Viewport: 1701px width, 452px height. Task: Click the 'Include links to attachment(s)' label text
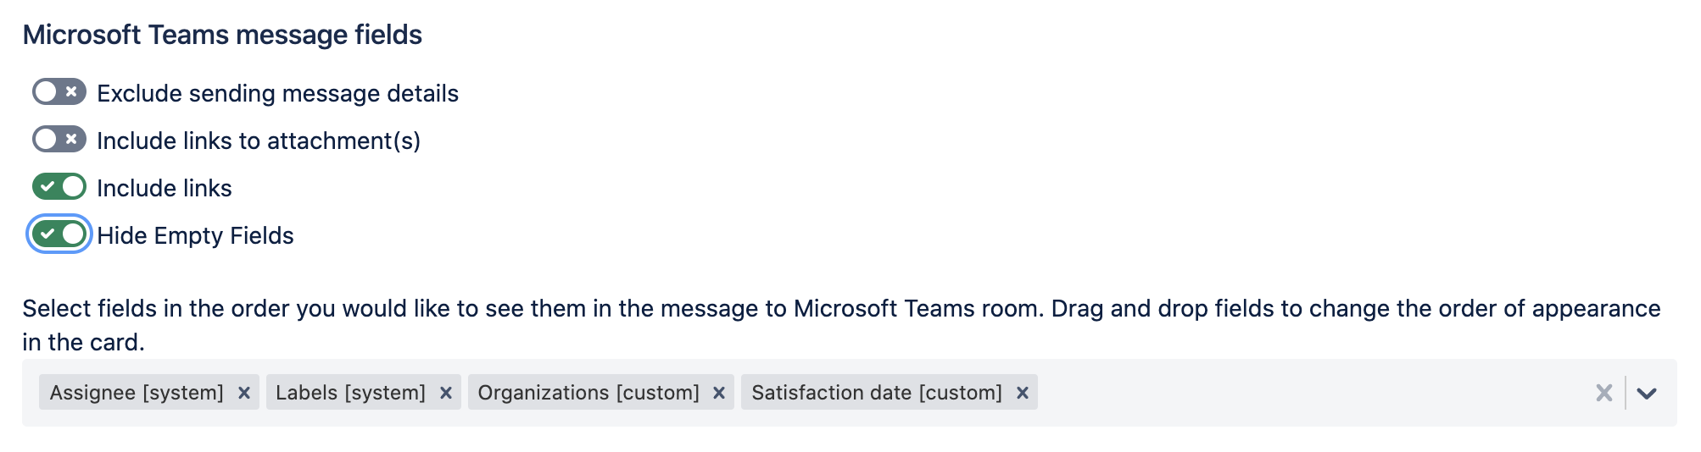(259, 141)
